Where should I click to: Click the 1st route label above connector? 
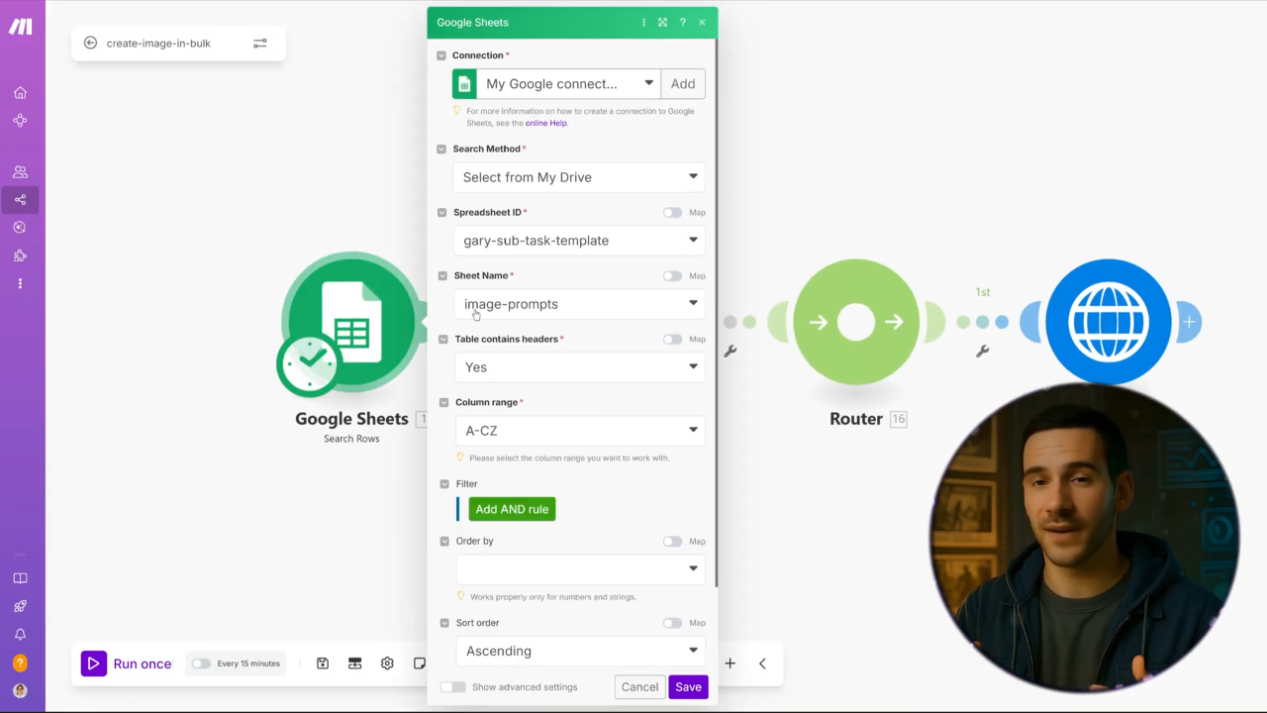983,292
